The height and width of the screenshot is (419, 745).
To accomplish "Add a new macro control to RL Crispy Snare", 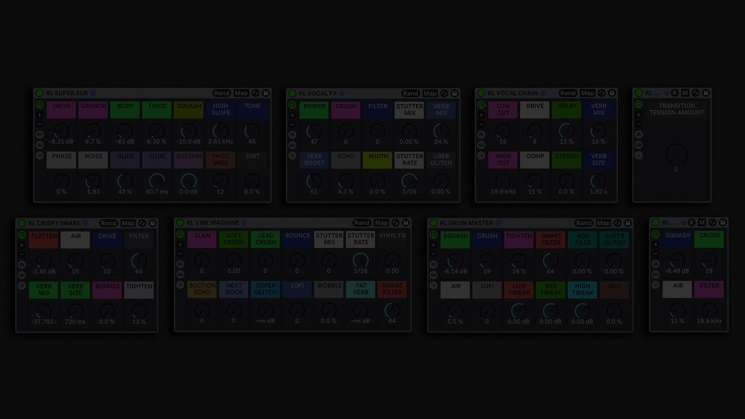I will tap(22, 245).
